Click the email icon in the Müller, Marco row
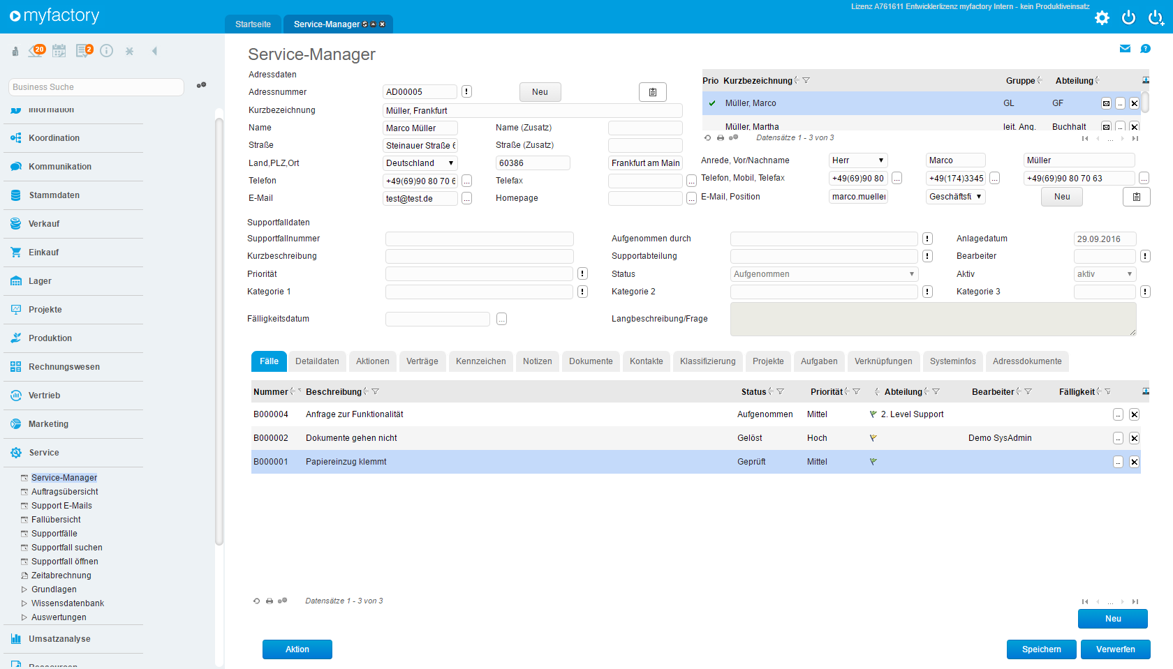 [1106, 103]
